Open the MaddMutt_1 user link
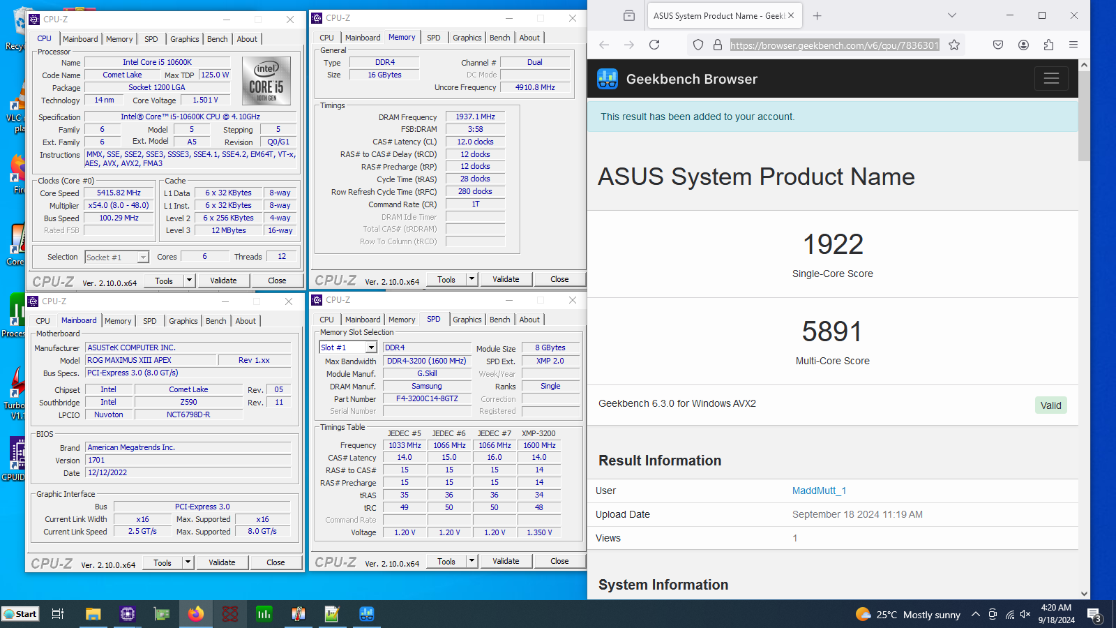The image size is (1116, 628). (x=819, y=491)
